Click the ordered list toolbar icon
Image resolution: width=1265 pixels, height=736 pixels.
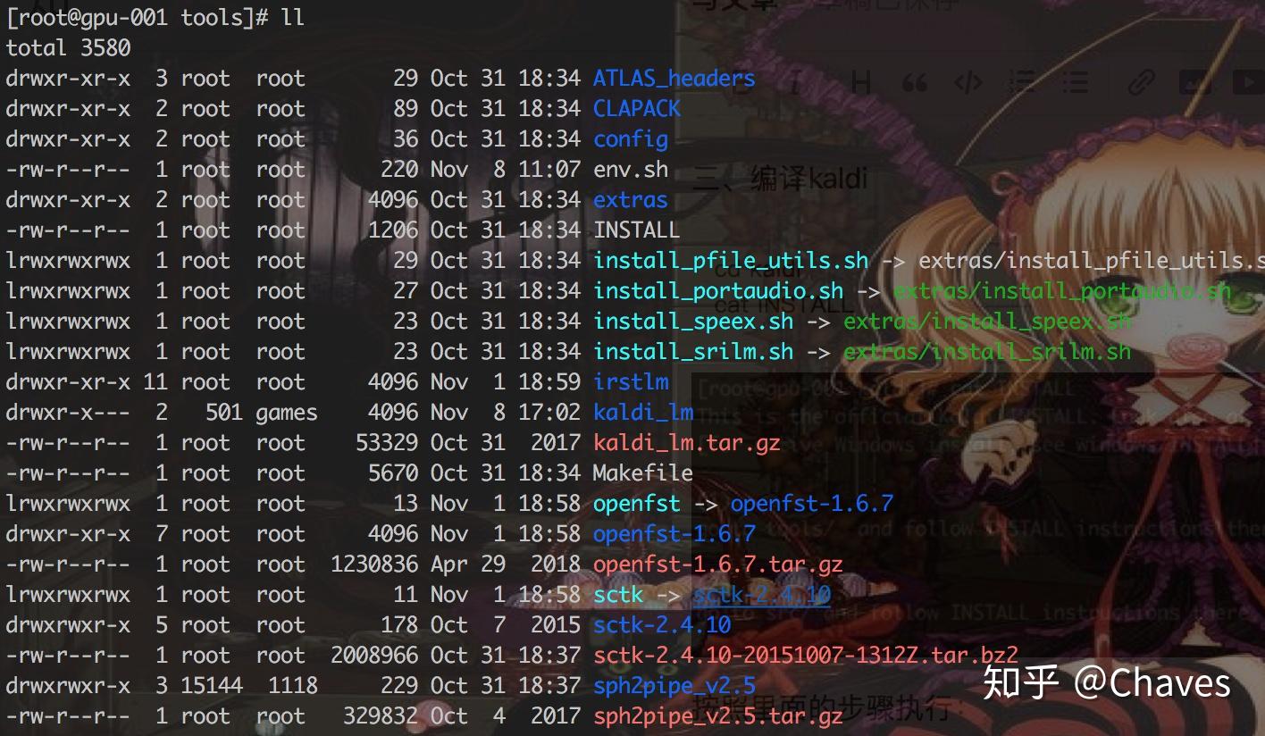tap(1022, 84)
